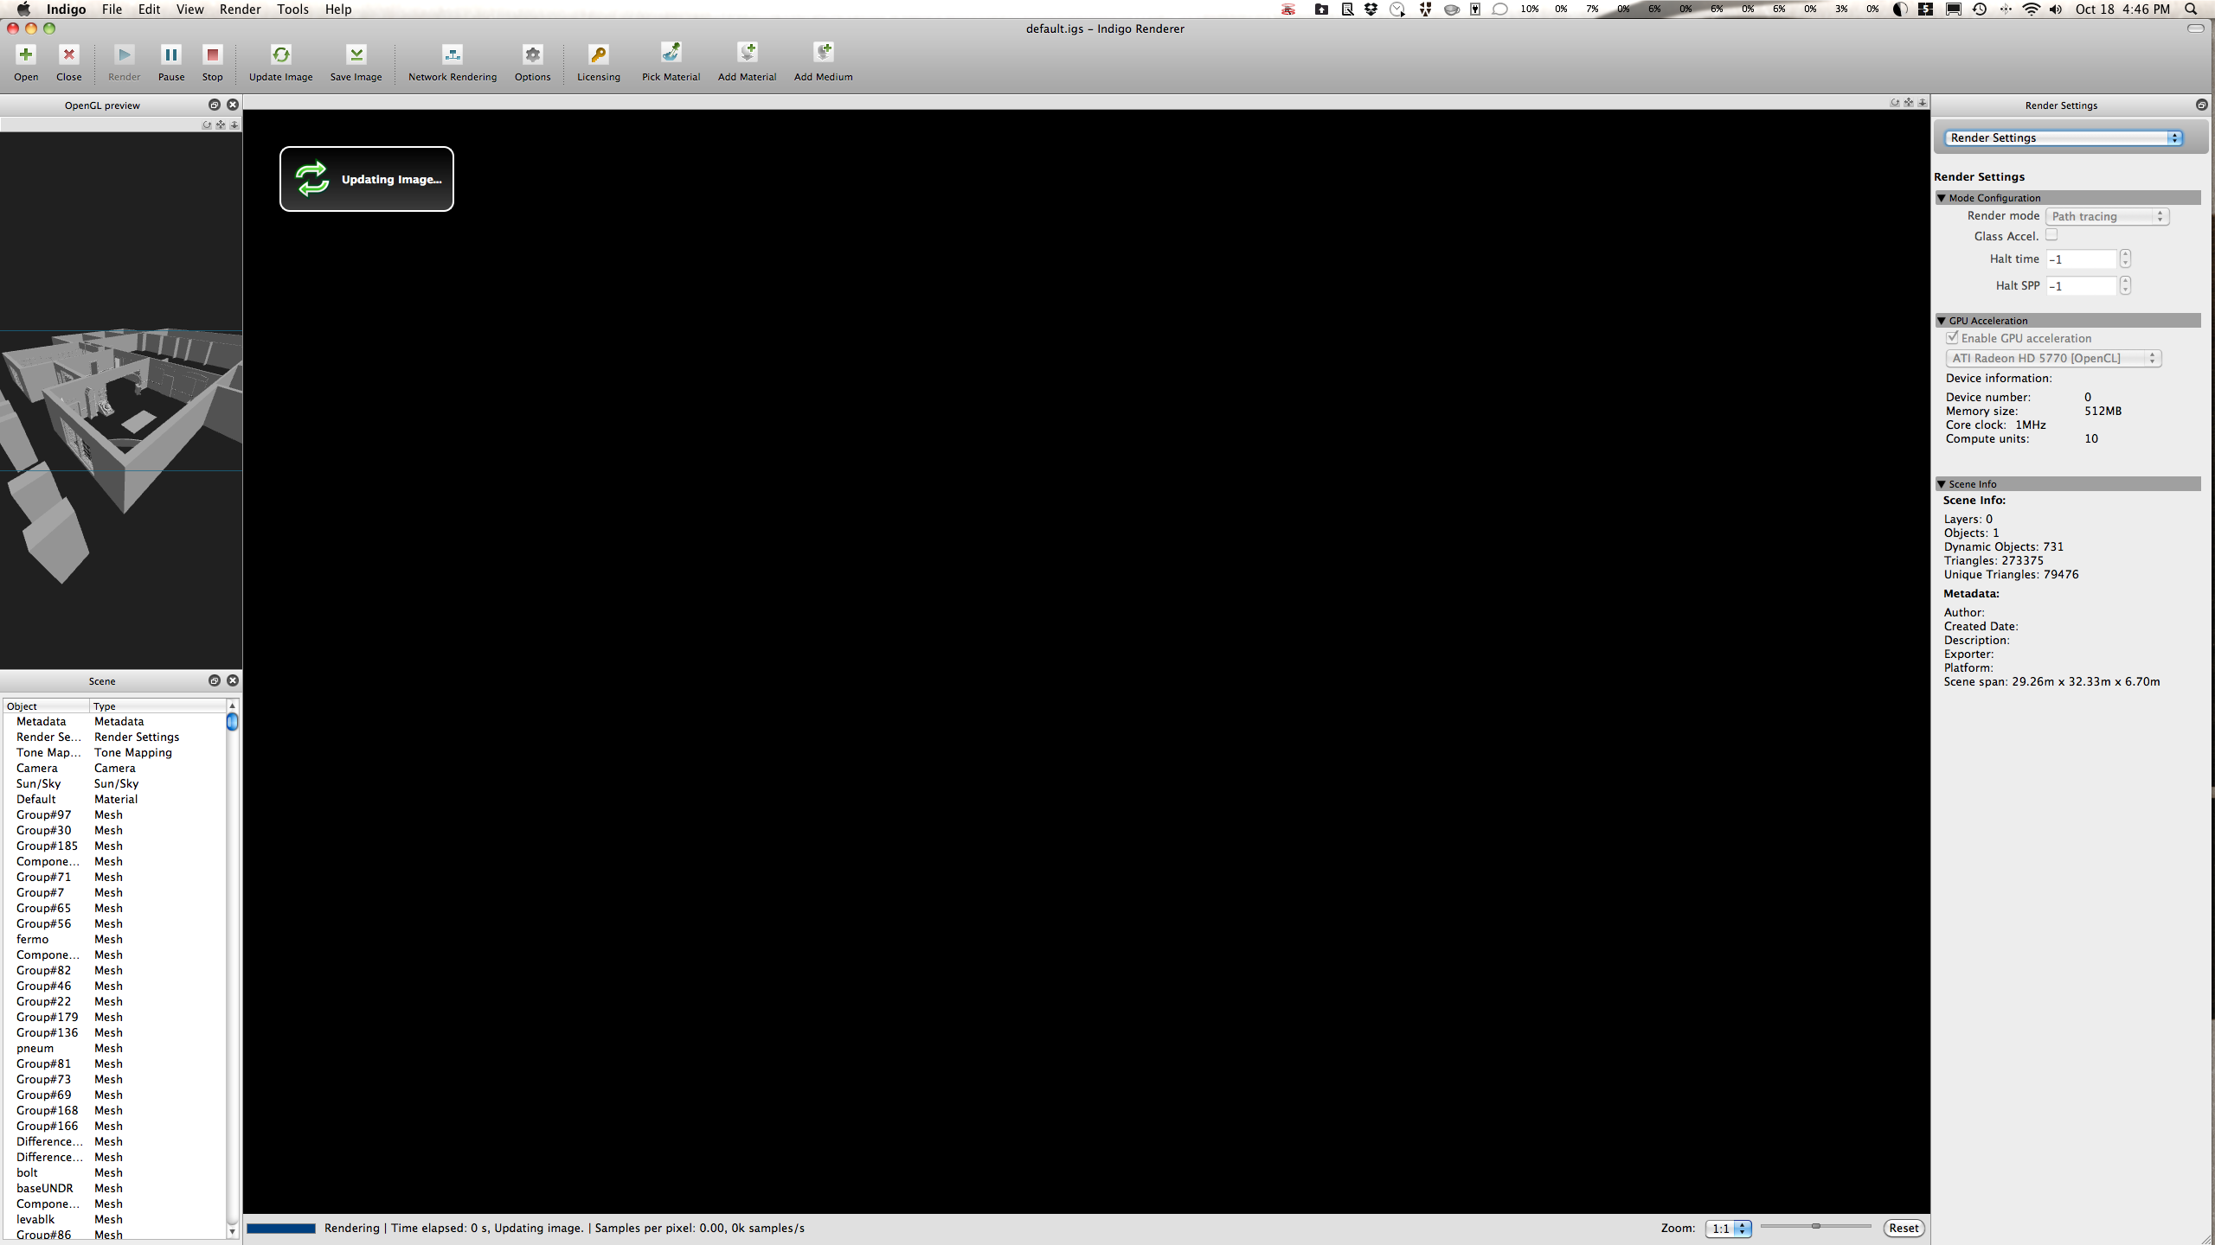
Task: Stop the render with the Stop icon
Action: [x=212, y=55]
